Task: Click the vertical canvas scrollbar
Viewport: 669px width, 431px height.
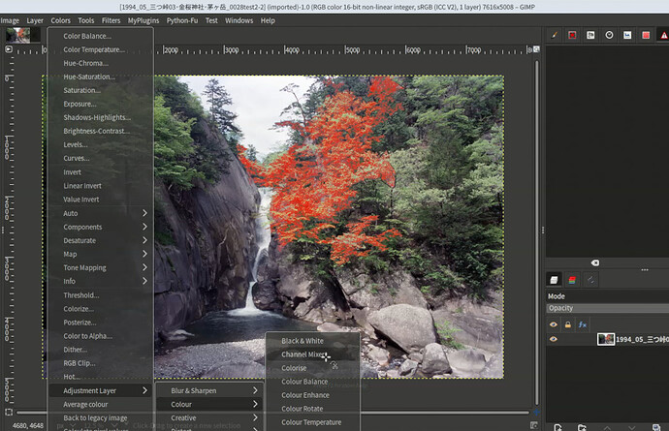Action: point(537,232)
